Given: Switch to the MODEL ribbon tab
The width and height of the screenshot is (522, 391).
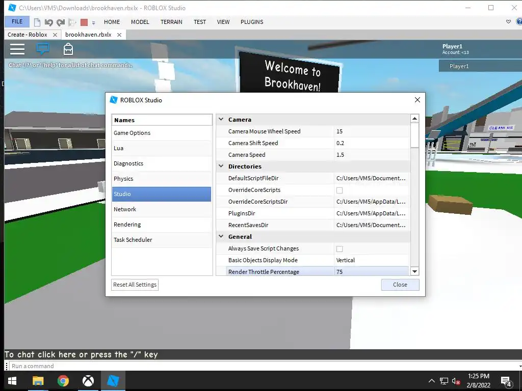Looking at the screenshot, I should (140, 22).
